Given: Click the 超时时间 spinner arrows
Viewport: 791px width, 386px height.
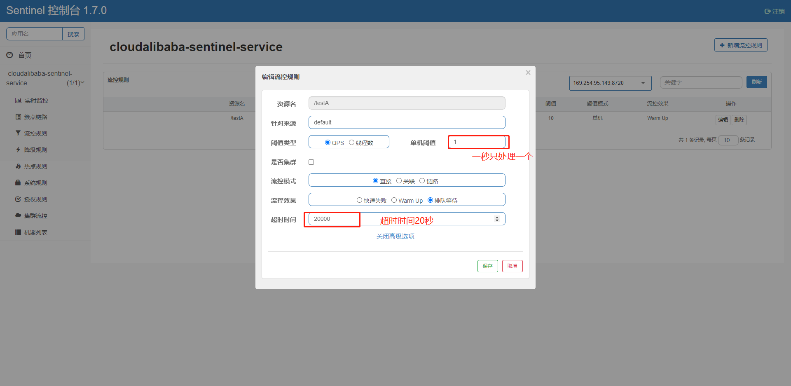Looking at the screenshot, I should (x=497, y=219).
